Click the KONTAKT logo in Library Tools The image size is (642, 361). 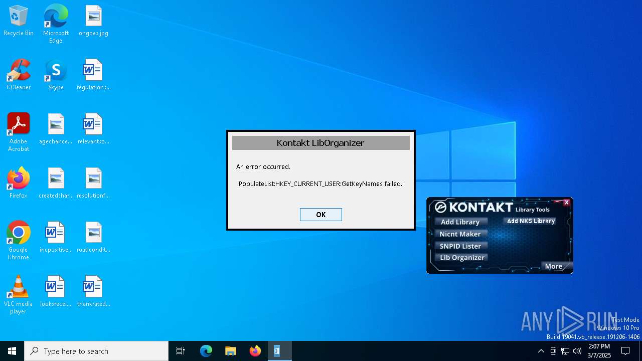click(474, 207)
